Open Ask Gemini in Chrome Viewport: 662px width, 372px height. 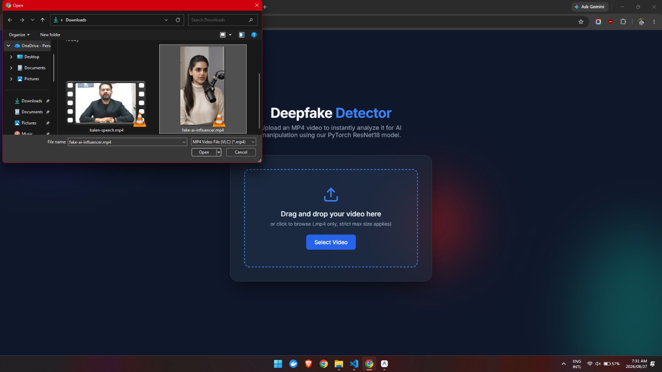(590, 7)
